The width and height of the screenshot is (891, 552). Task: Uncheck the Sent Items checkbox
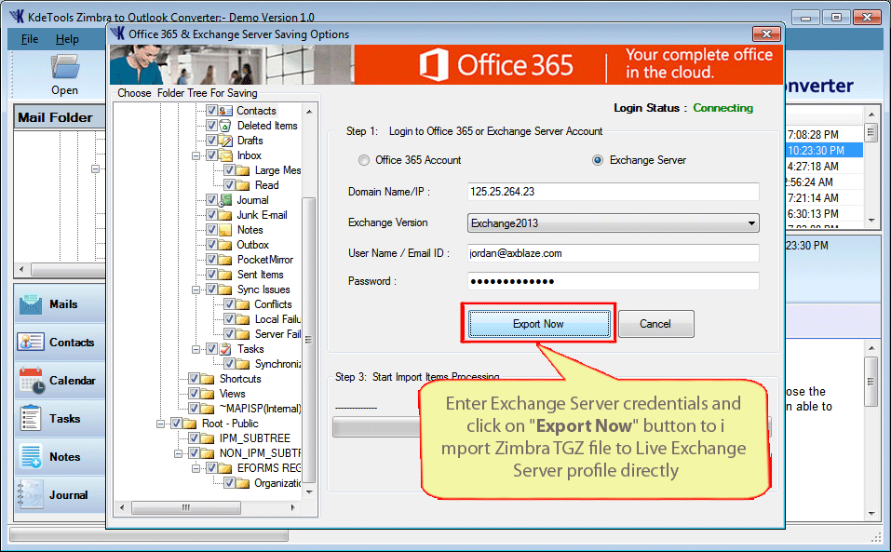pos(211,275)
